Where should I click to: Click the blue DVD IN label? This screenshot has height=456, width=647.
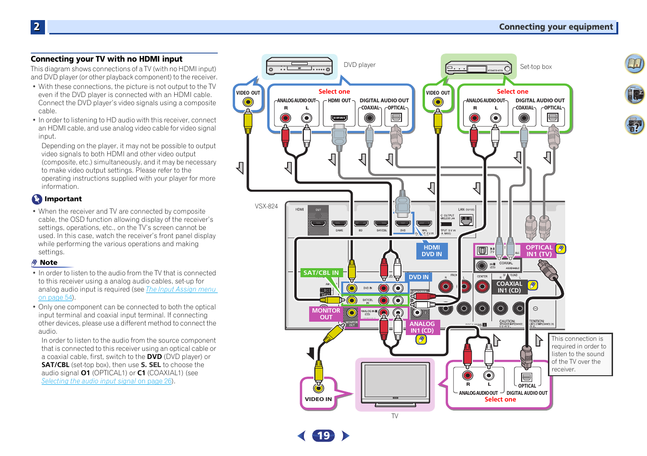coord(419,277)
